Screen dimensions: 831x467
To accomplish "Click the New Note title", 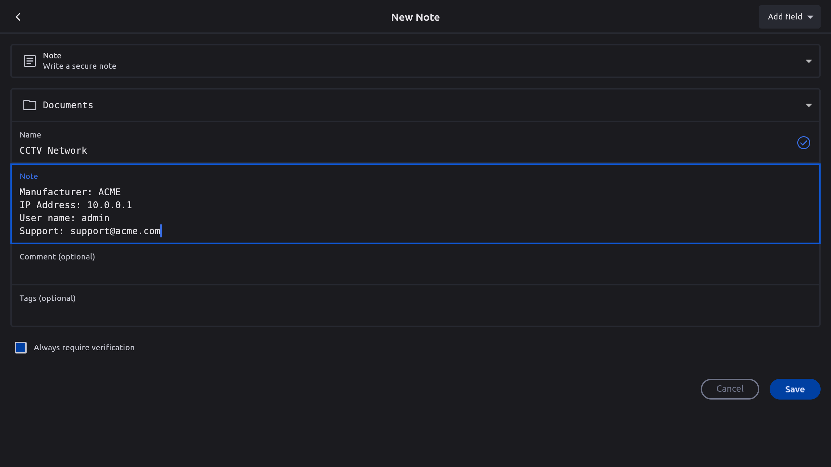I will [x=415, y=17].
